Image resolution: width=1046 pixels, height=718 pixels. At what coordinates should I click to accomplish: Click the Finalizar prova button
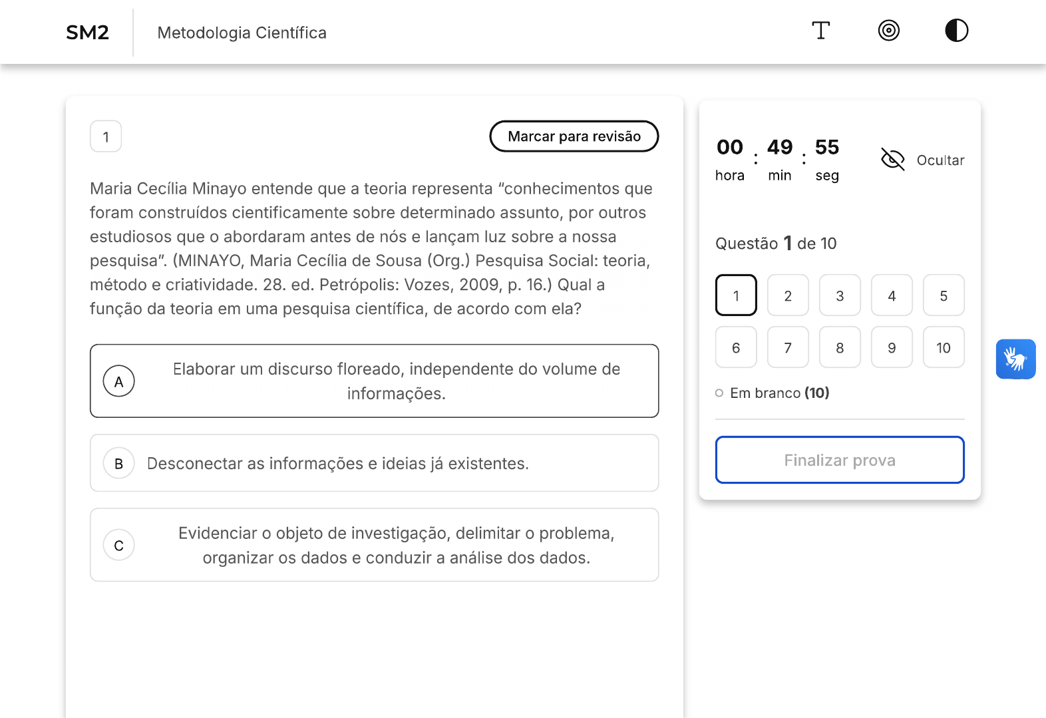pyautogui.click(x=839, y=460)
